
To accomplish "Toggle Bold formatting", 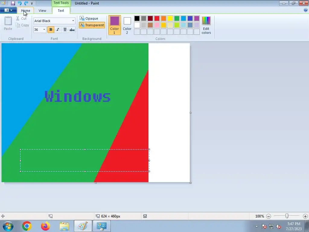I will point(51,30).
